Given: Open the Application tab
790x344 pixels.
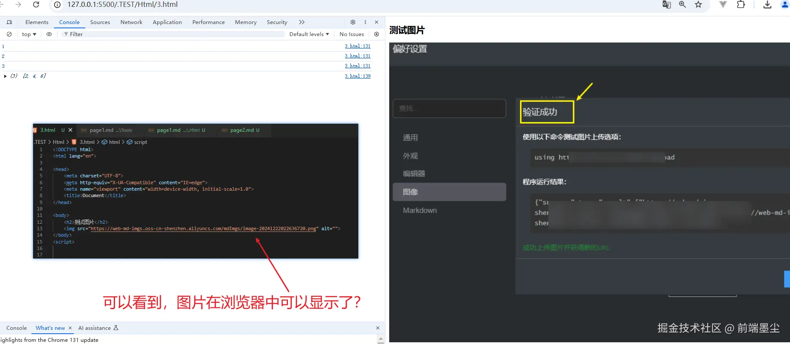Looking at the screenshot, I should [x=167, y=22].
